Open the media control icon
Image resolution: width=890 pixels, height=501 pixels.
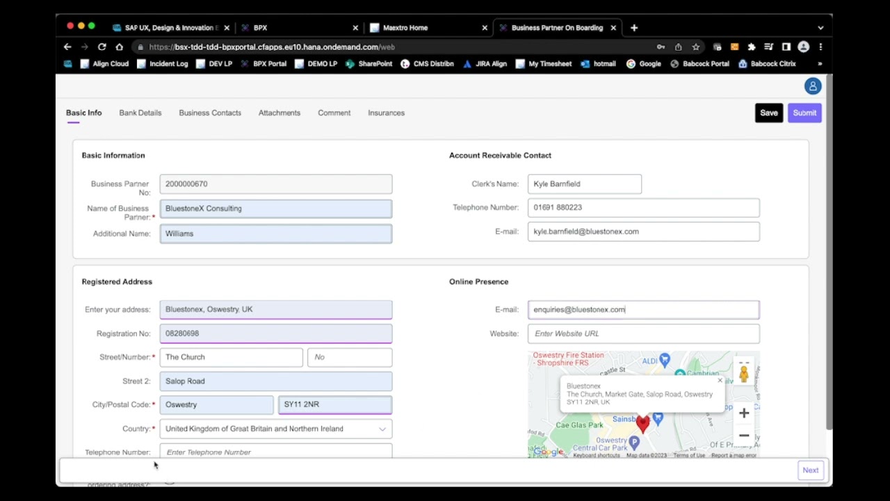click(768, 47)
